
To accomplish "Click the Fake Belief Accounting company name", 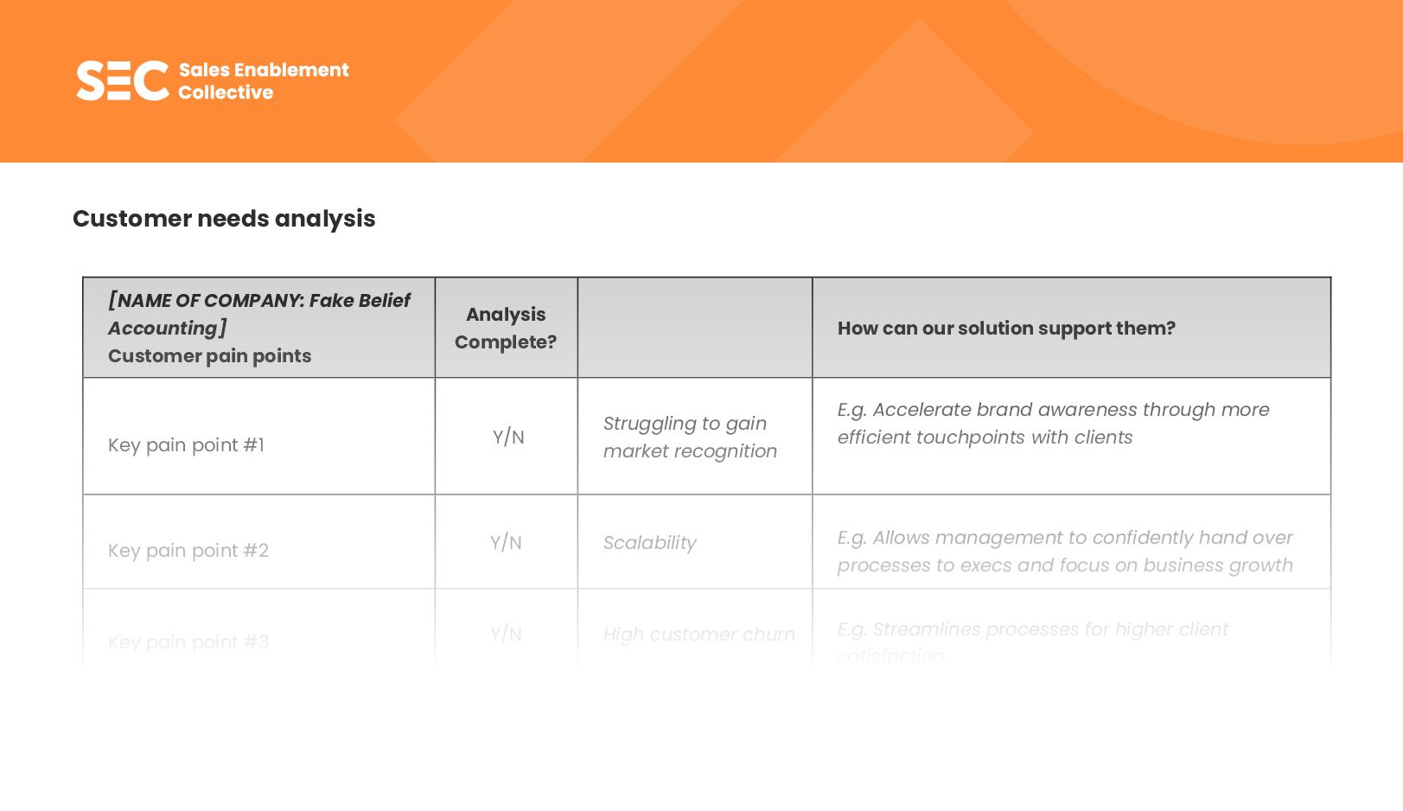I will pos(258,314).
